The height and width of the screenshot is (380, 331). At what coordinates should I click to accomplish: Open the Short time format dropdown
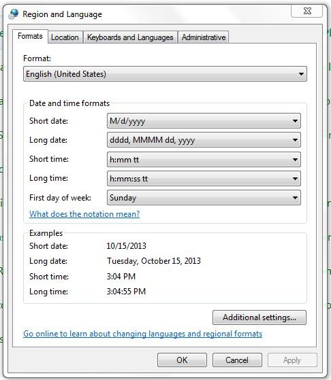tap(204, 160)
